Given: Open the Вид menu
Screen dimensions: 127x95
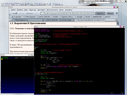Looking at the screenshot, I should pos(26,10).
